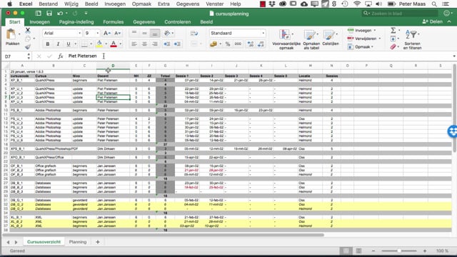Select column D header
457x257 pixels.
point(113,66)
